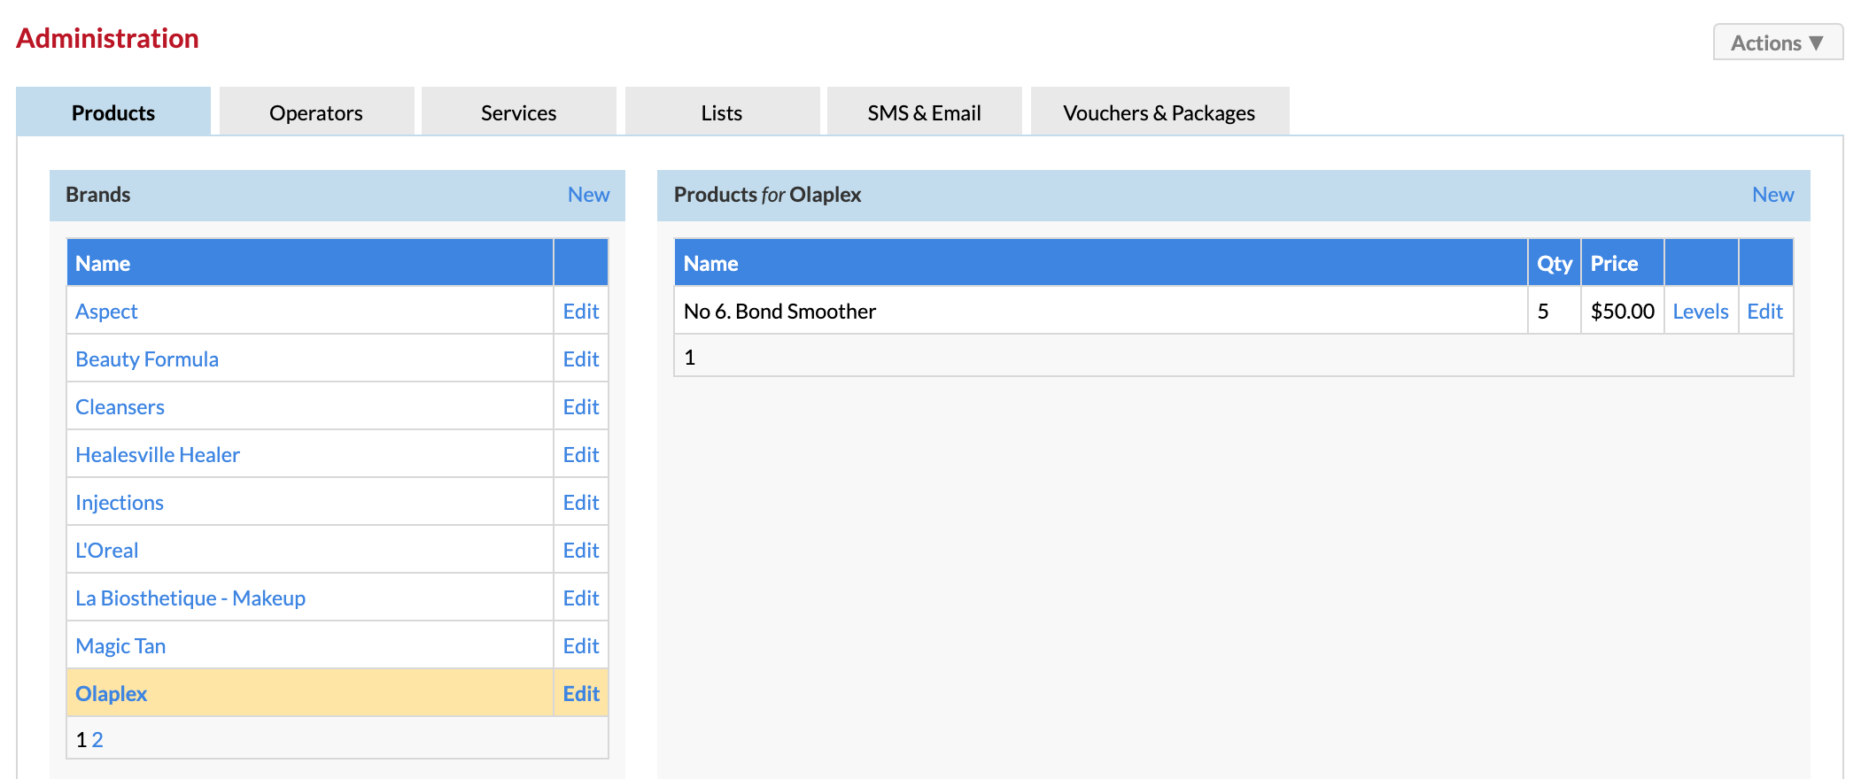Select the L'Oreal brand

[106, 551]
